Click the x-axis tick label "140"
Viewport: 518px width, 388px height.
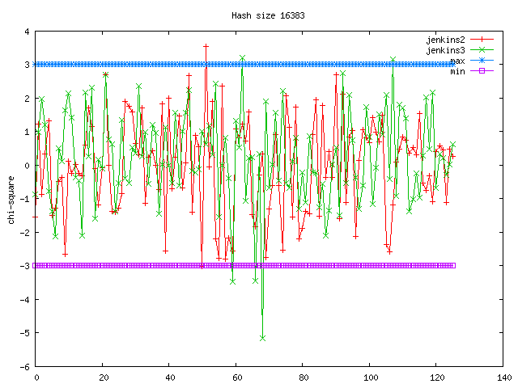(504, 377)
